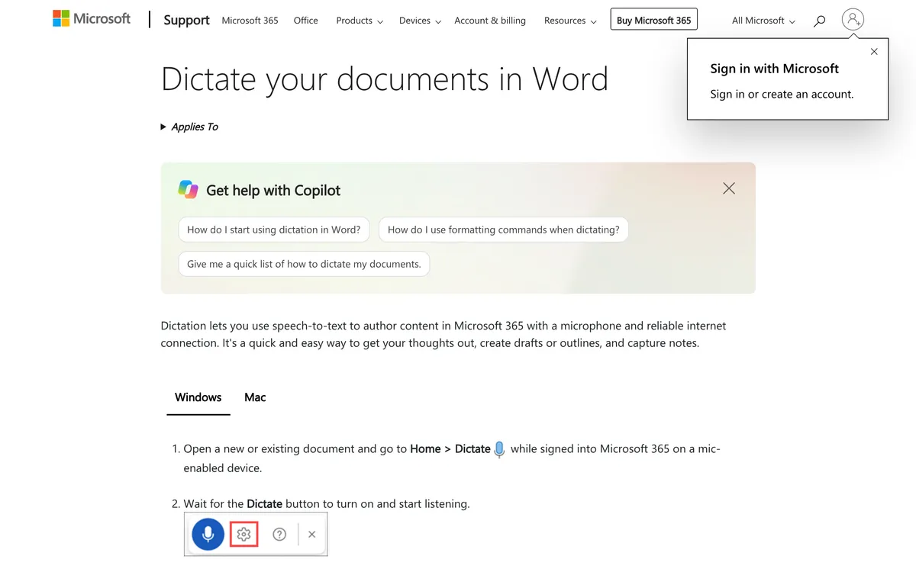Choose the quick list Copilot suggestion
Screen dimensions: 916x572
click(304, 264)
